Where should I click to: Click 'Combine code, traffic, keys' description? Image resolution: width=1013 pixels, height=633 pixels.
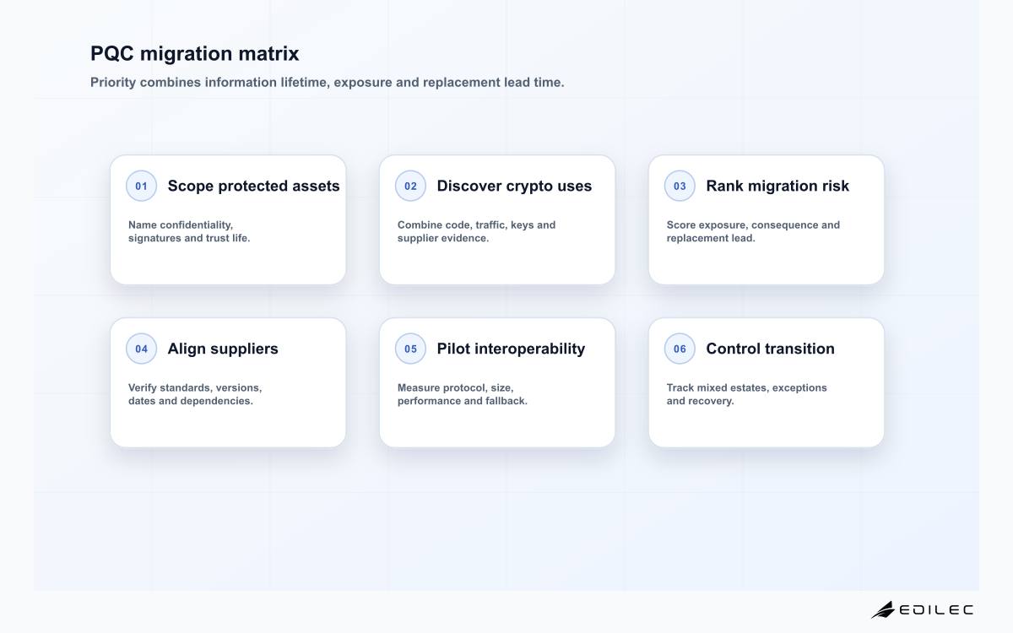(x=476, y=231)
